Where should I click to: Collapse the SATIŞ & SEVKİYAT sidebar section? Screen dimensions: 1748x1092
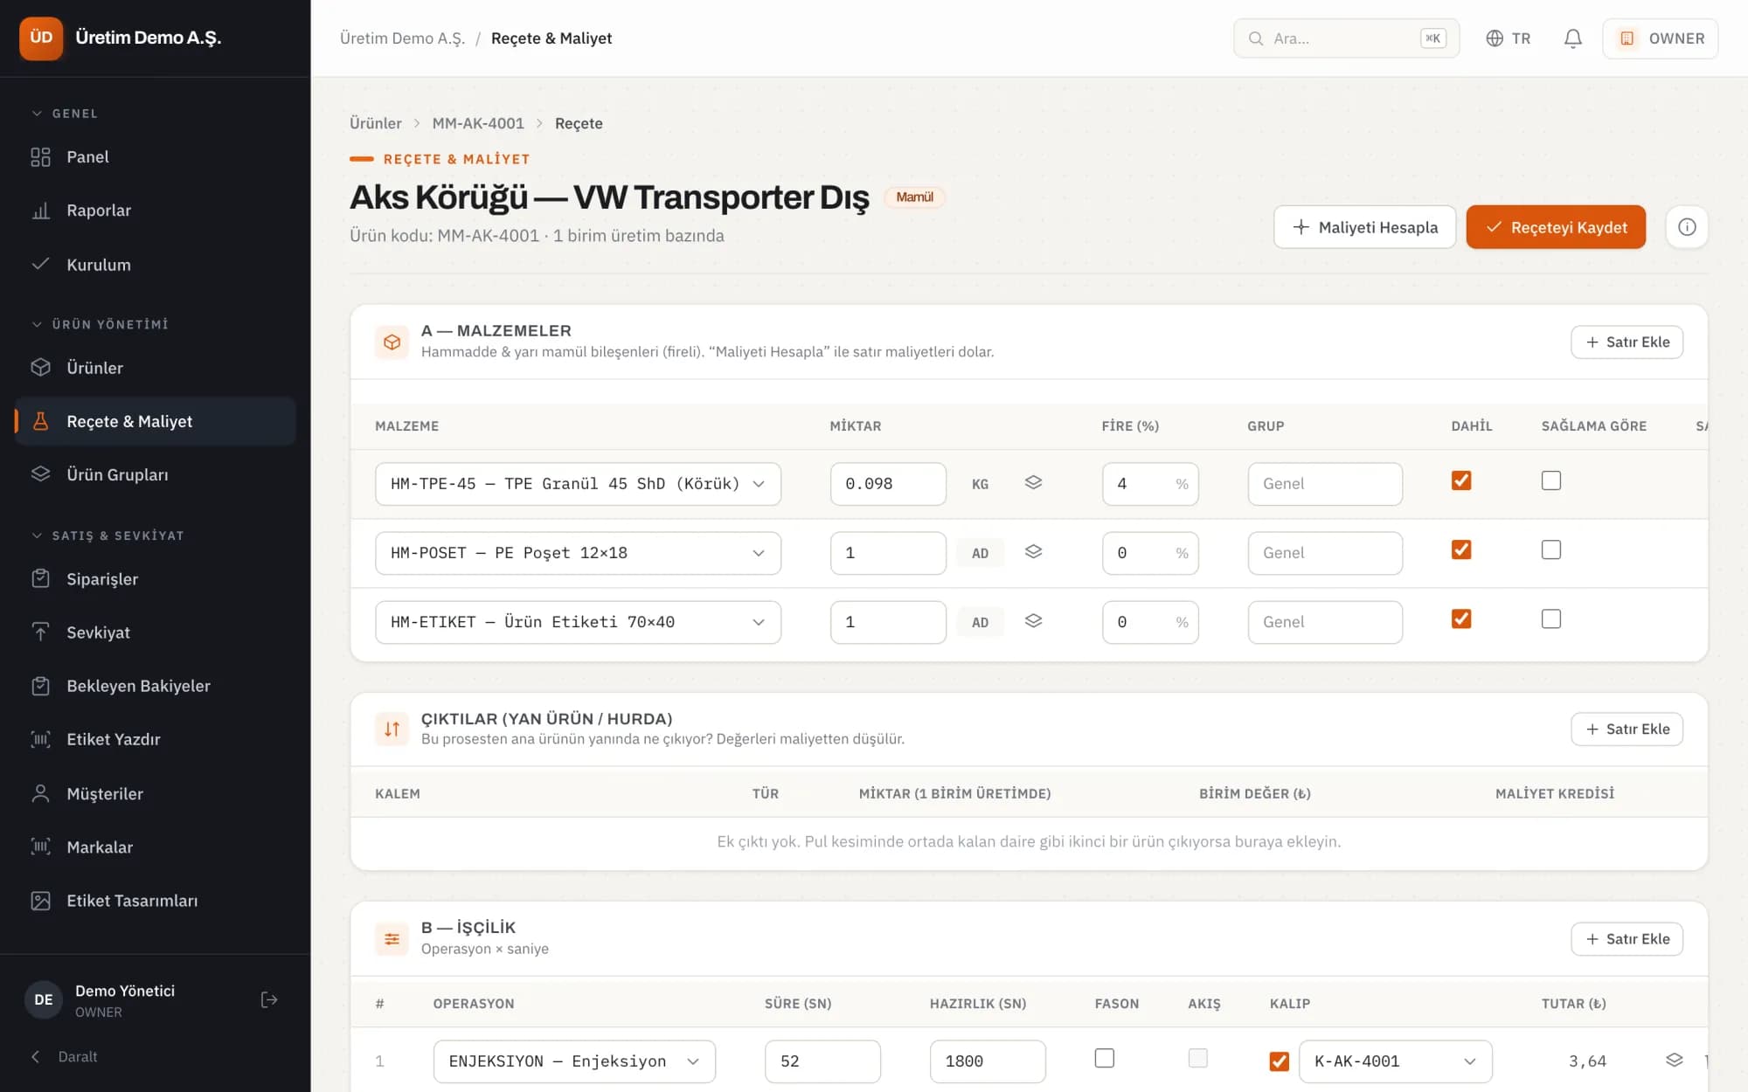pyautogui.click(x=108, y=536)
